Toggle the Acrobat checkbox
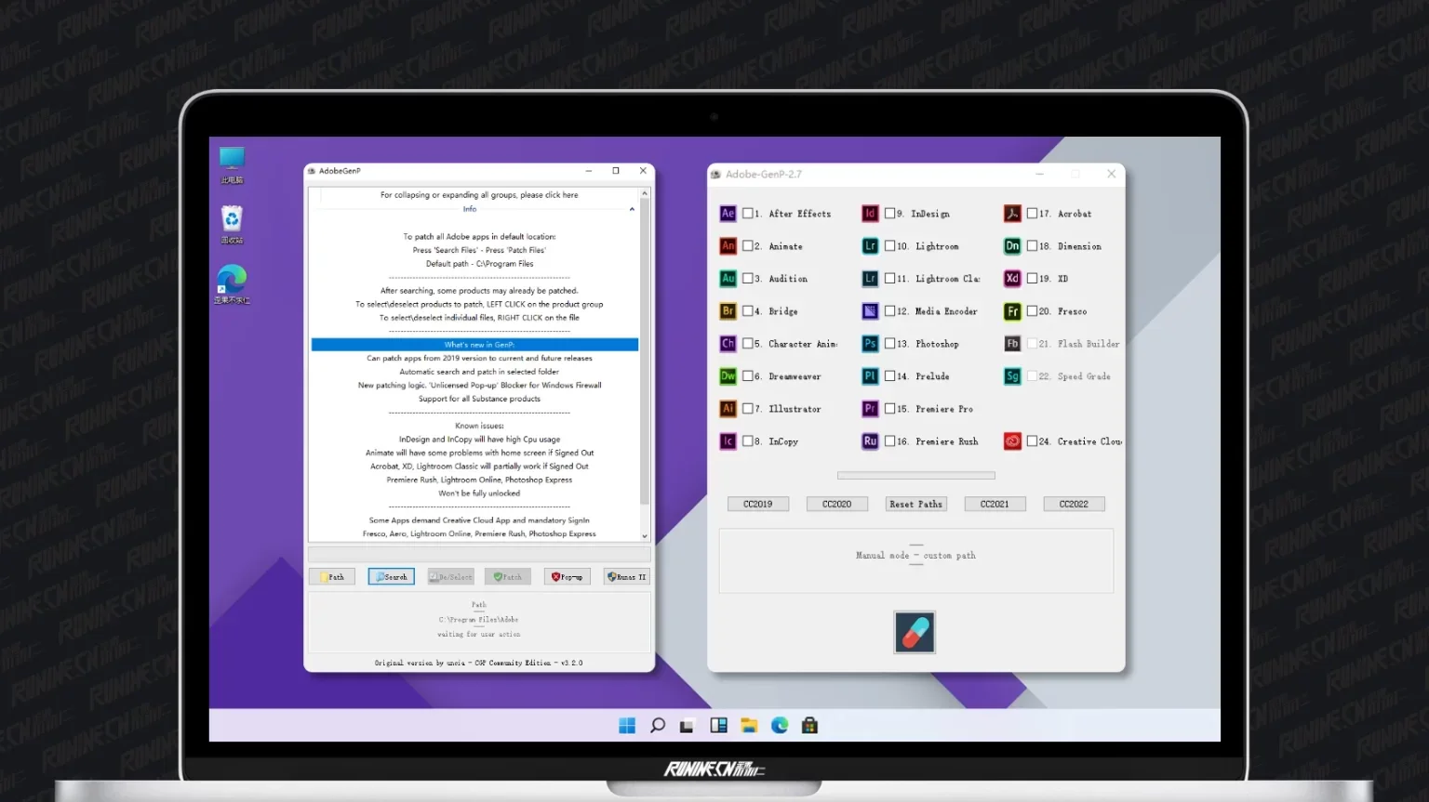1429x802 pixels. [1032, 214]
